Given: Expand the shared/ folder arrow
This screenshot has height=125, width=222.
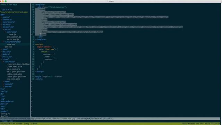Looking at the screenshot, I should click(3, 86).
